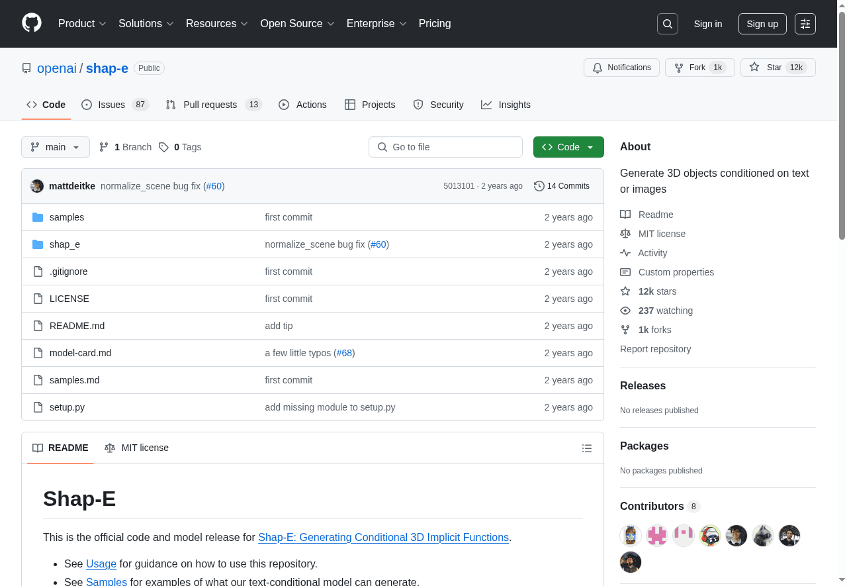Toggle Notifications for this repository
Image resolution: width=847 pixels, height=586 pixels.
[x=621, y=68]
